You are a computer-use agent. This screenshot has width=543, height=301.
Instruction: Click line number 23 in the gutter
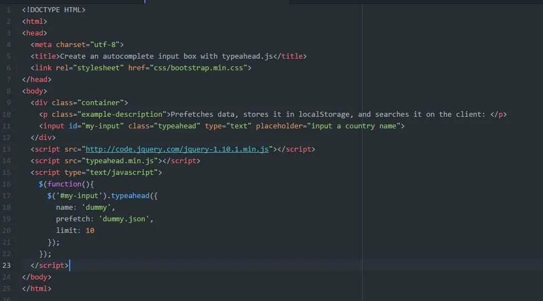6,266
